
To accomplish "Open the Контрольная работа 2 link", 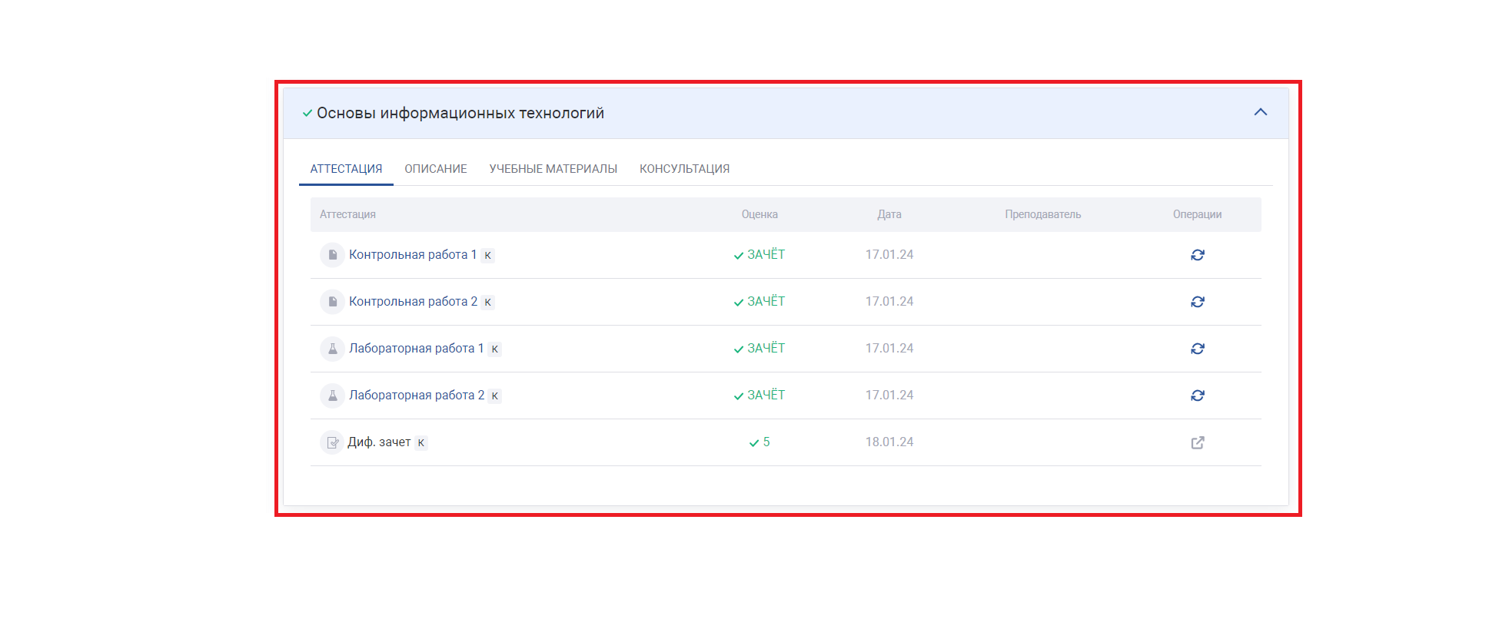I will (x=413, y=302).
